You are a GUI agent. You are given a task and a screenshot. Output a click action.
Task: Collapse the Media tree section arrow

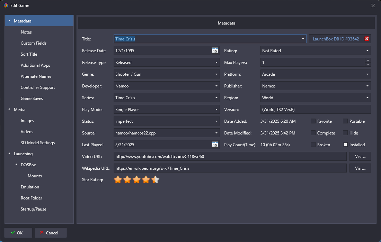click(9, 109)
